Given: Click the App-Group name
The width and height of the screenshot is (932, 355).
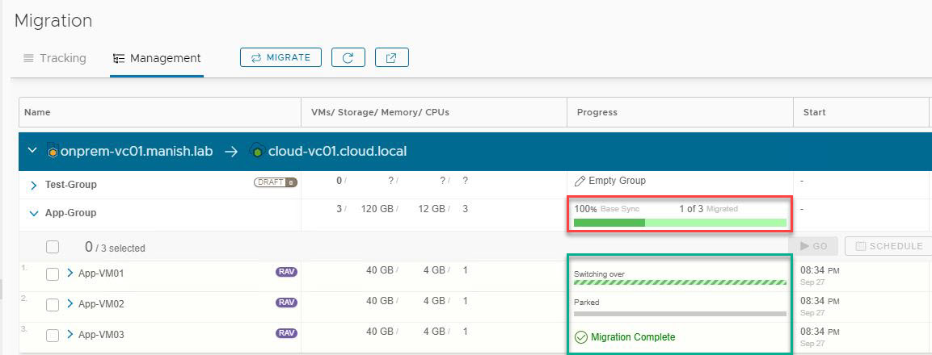Looking at the screenshot, I should [71, 213].
